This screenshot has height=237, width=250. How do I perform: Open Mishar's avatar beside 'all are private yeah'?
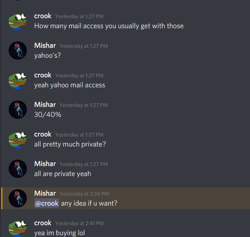(18, 169)
